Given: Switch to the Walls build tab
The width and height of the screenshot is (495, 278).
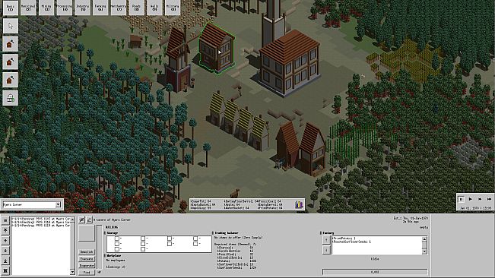Looking at the screenshot, I should pos(154,8).
